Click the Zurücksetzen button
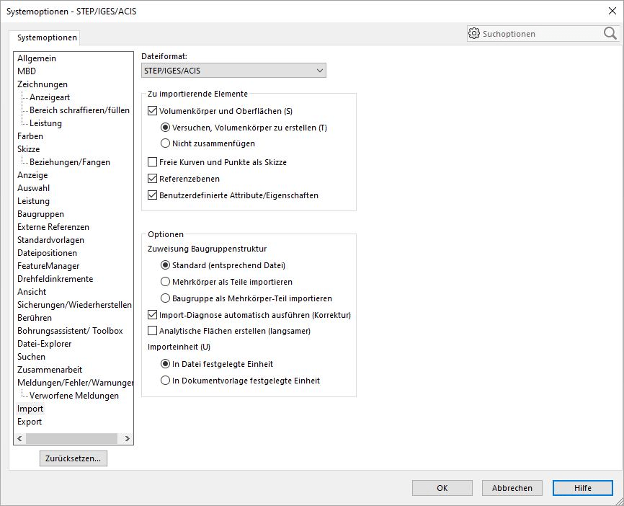The height and width of the screenshot is (506, 624). (x=72, y=458)
